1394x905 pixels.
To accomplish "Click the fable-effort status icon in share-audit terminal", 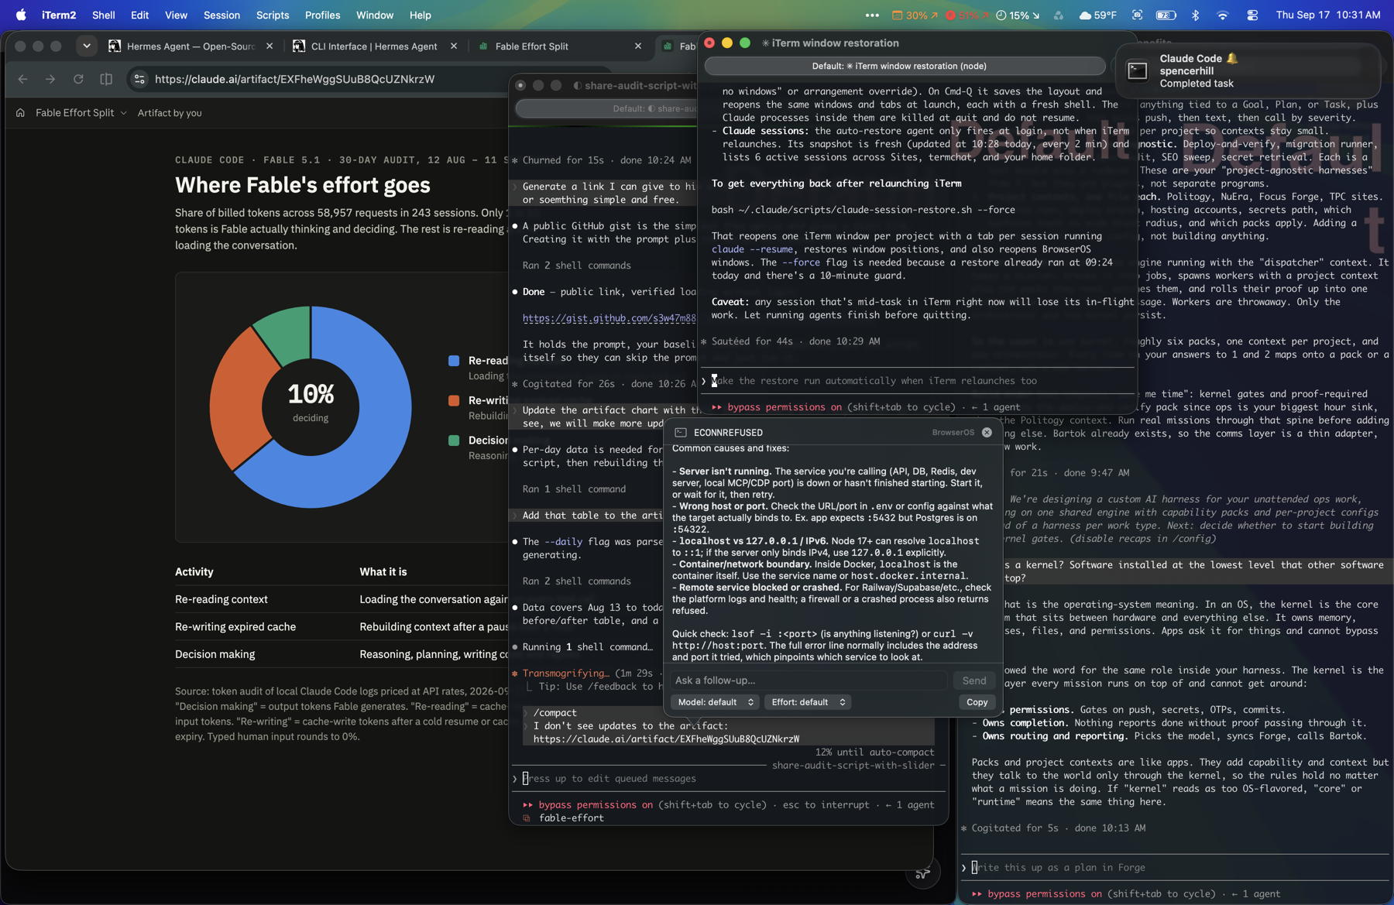I will click(527, 818).
